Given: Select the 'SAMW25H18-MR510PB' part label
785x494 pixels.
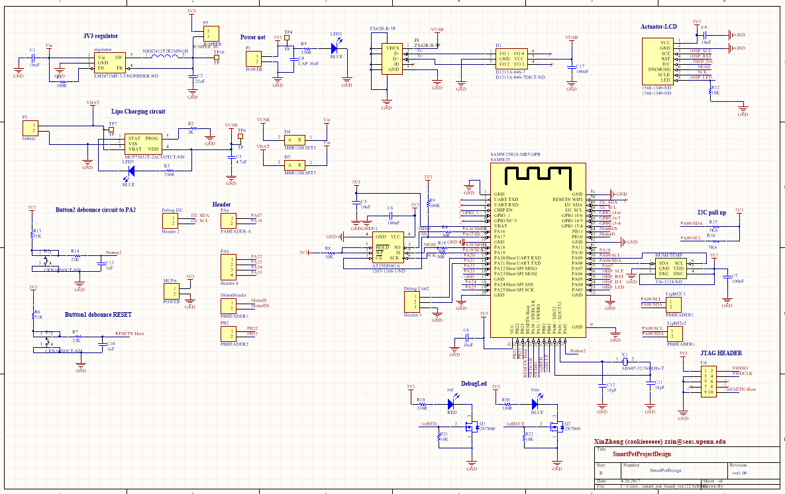Looking at the screenshot, I should point(515,155).
